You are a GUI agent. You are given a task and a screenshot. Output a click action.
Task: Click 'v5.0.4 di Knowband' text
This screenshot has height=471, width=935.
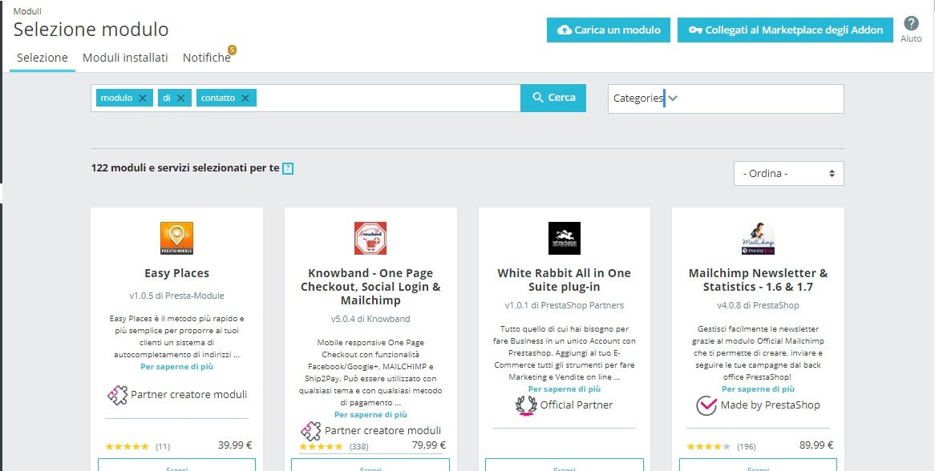pos(370,319)
